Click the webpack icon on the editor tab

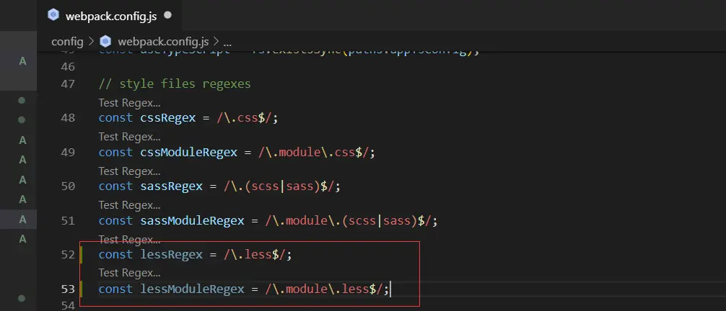pyautogui.click(x=53, y=16)
